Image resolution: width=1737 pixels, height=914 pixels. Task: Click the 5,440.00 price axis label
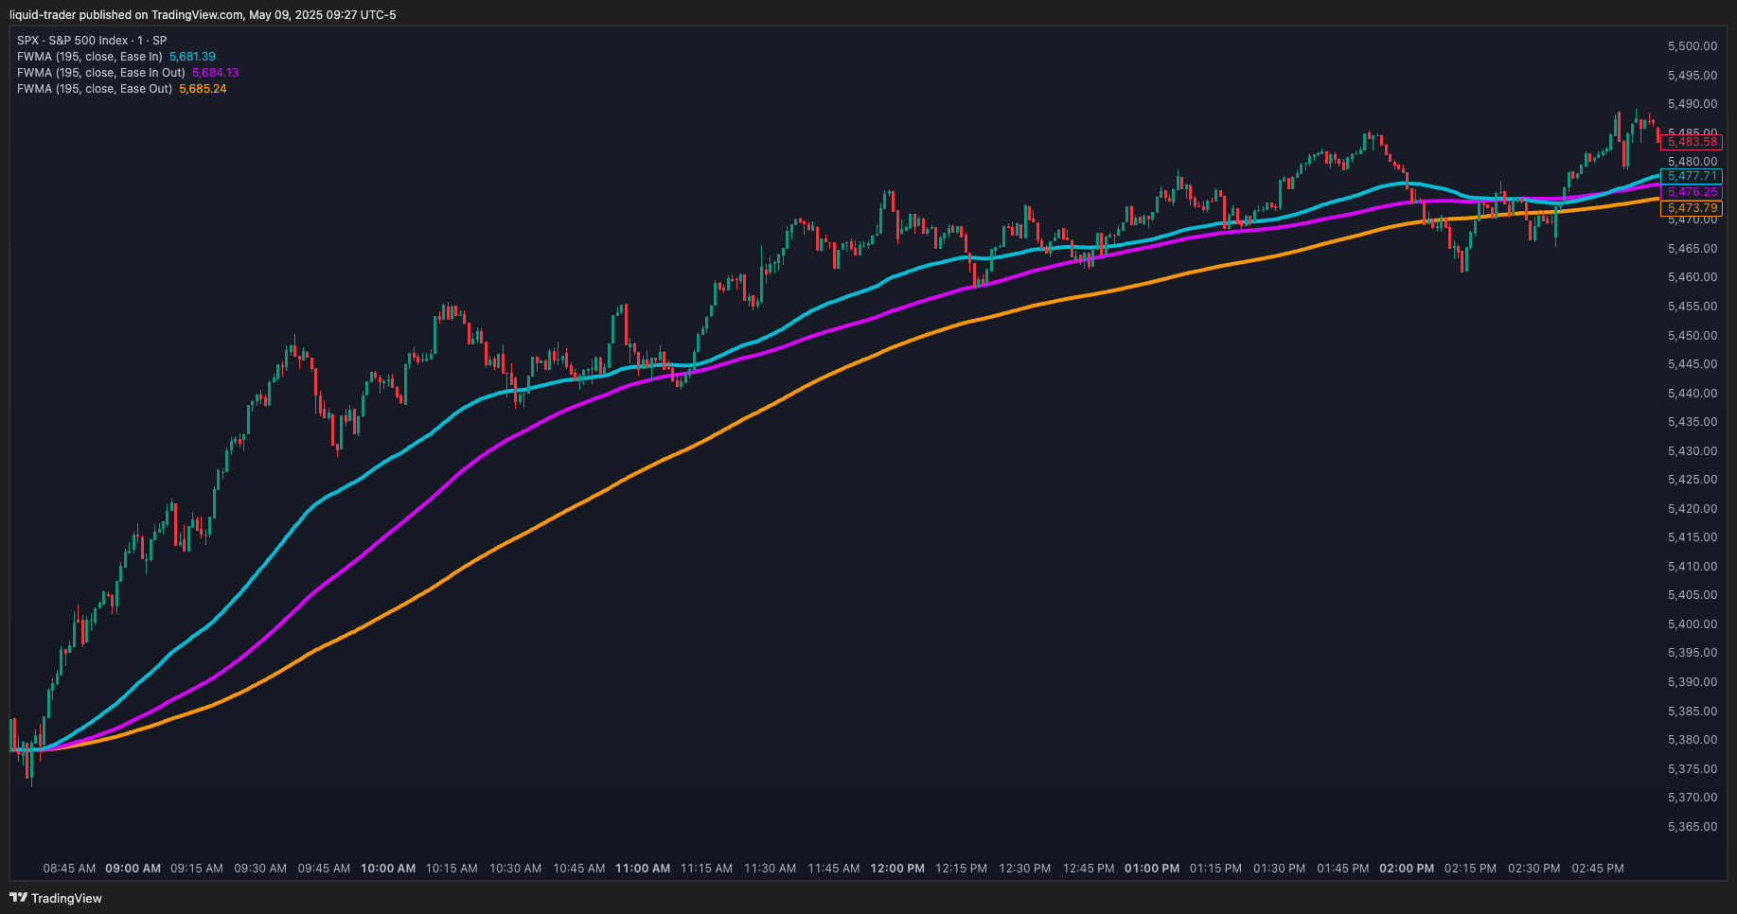coord(1693,394)
